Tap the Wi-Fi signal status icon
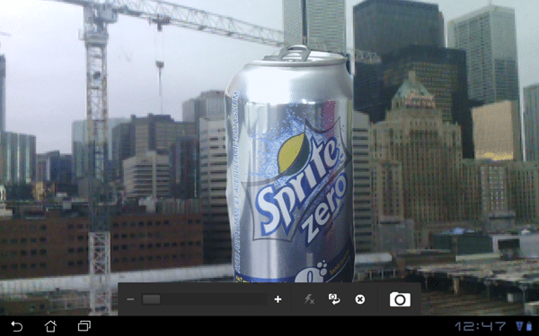539x336 pixels. pyautogui.click(x=519, y=326)
